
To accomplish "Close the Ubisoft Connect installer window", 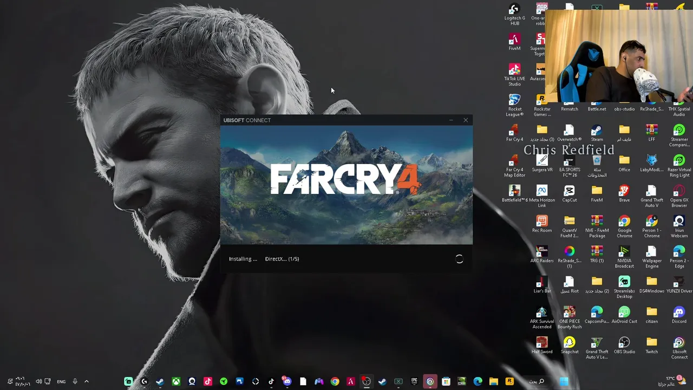I will [x=466, y=120].
